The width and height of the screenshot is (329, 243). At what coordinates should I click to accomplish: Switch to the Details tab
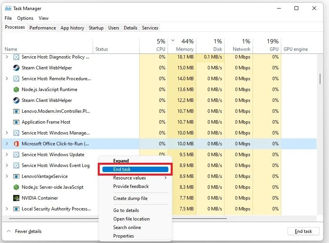(x=130, y=28)
